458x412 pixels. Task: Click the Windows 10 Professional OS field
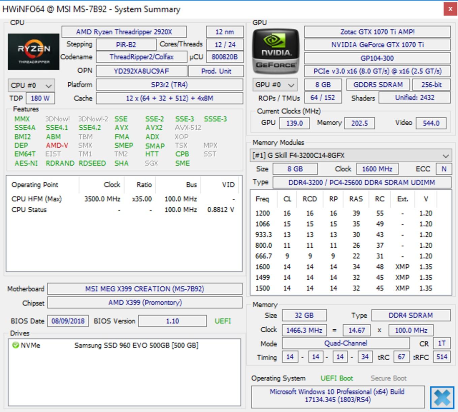tap(338, 397)
